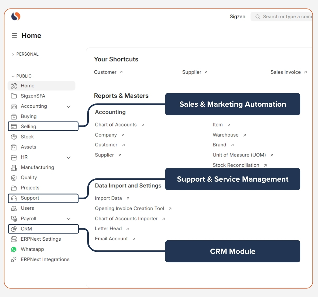Select the Selling workspace in sidebar
Screen dimensions: 318x297
[x=29, y=126]
